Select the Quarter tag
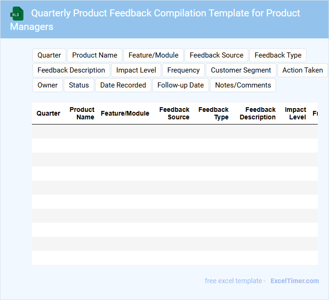The width and height of the screenshot is (329, 300). coord(49,55)
